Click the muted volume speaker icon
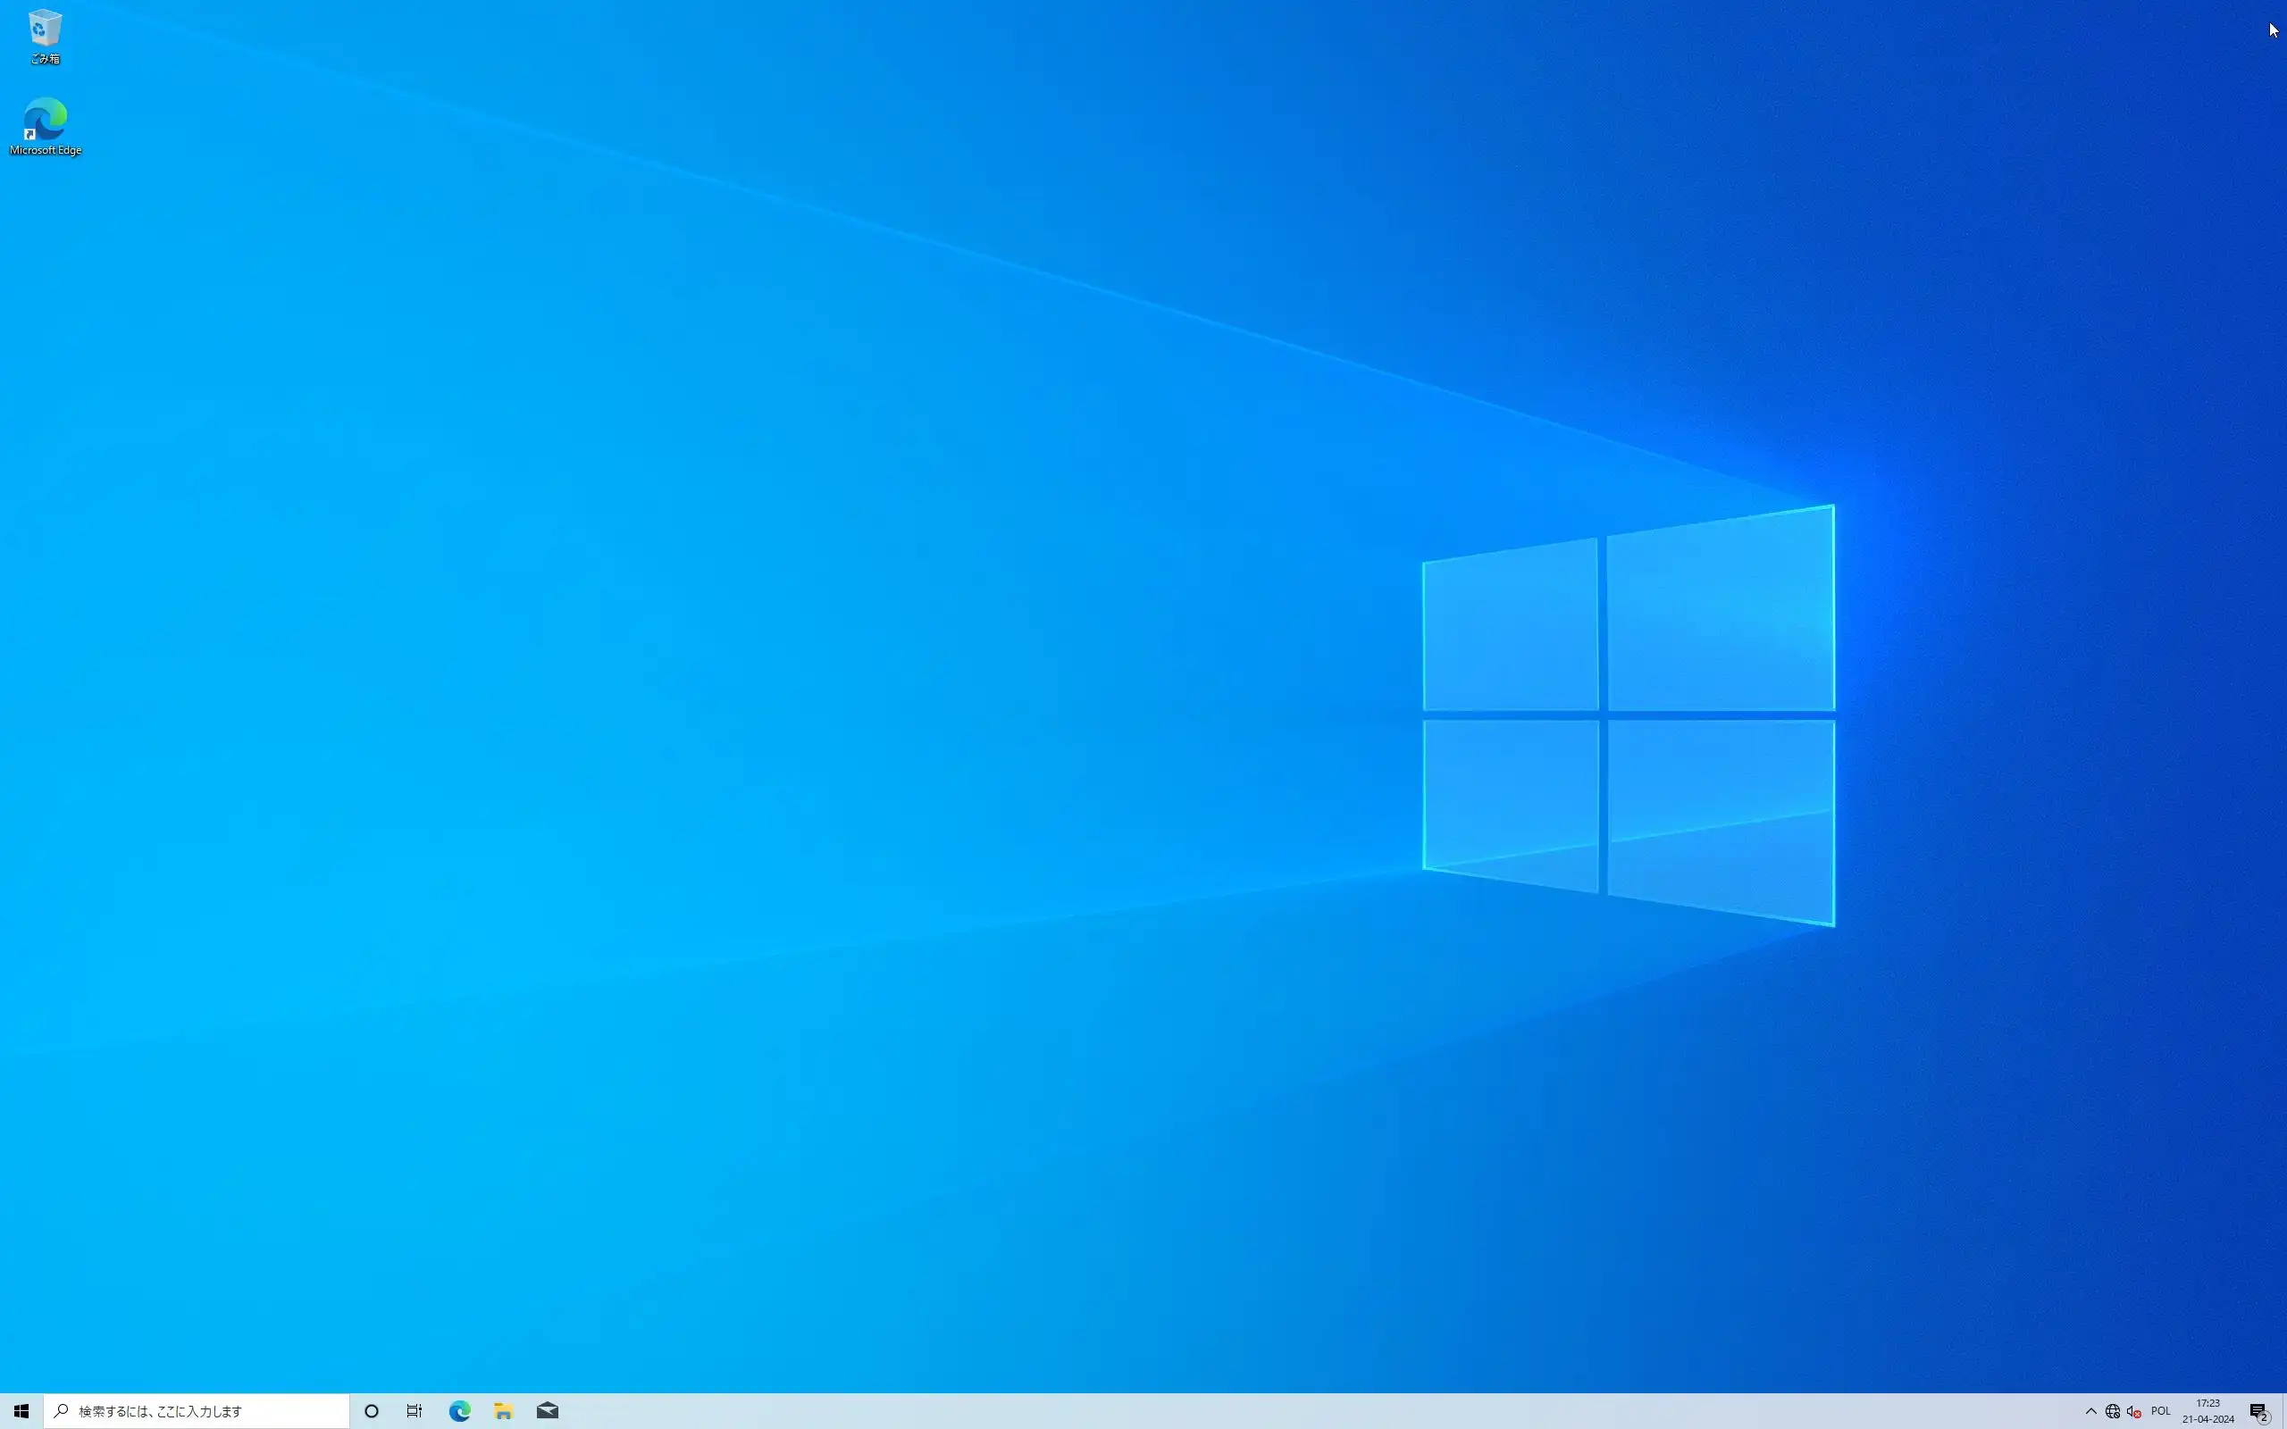This screenshot has height=1429, width=2287. (2134, 1411)
